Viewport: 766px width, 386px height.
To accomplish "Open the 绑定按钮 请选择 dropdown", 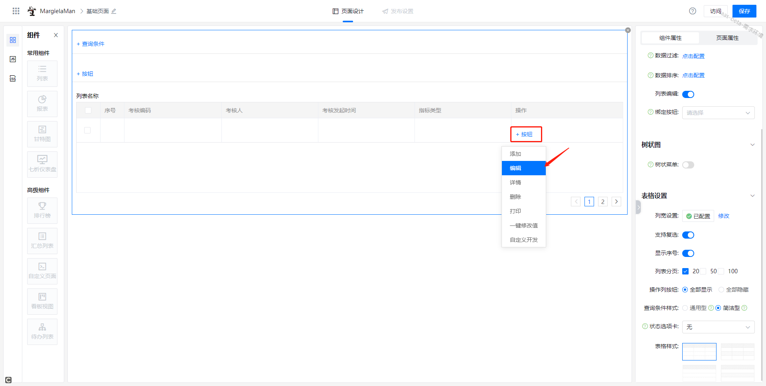I will (718, 113).
